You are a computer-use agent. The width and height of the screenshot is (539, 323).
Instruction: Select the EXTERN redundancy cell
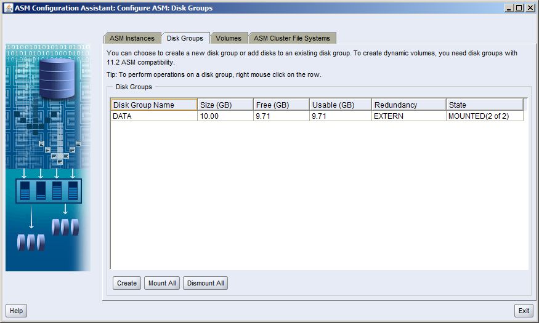coord(409,116)
